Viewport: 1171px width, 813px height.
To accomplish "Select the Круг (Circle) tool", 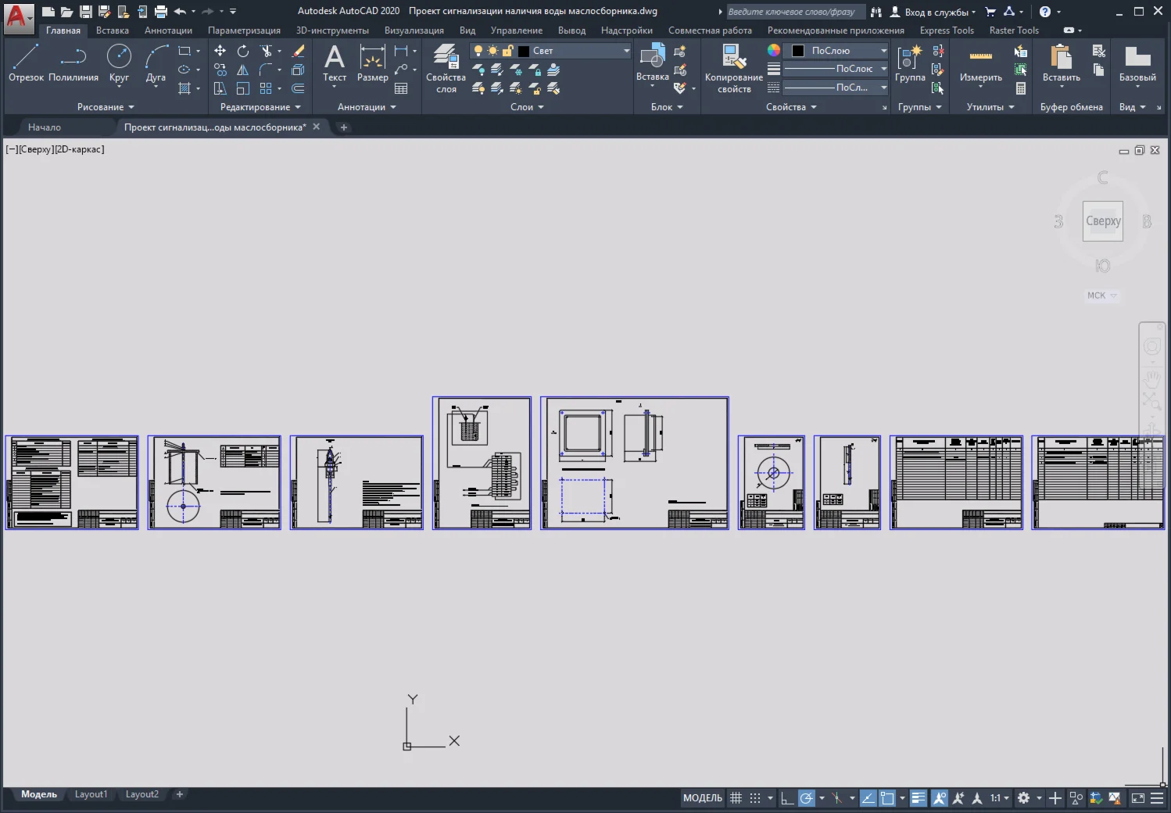I will point(119,63).
